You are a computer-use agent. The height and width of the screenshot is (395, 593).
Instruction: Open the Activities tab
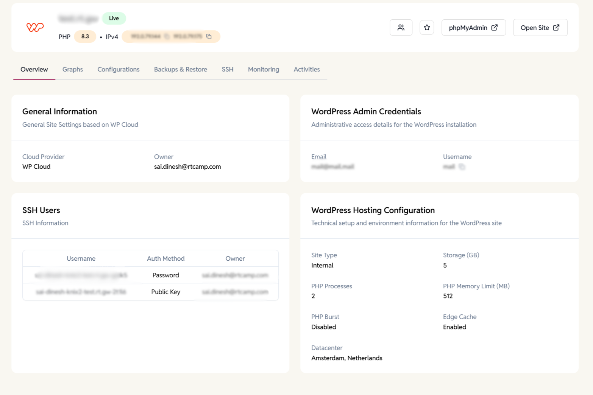coord(307,69)
